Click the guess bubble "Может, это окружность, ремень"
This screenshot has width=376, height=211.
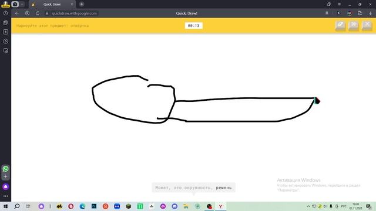click(x=193, y=188)
